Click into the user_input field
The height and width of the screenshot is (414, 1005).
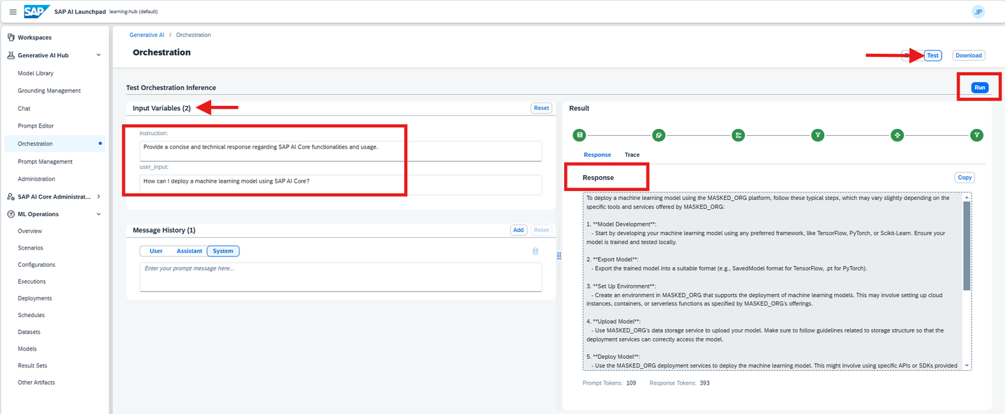point(341,185)
